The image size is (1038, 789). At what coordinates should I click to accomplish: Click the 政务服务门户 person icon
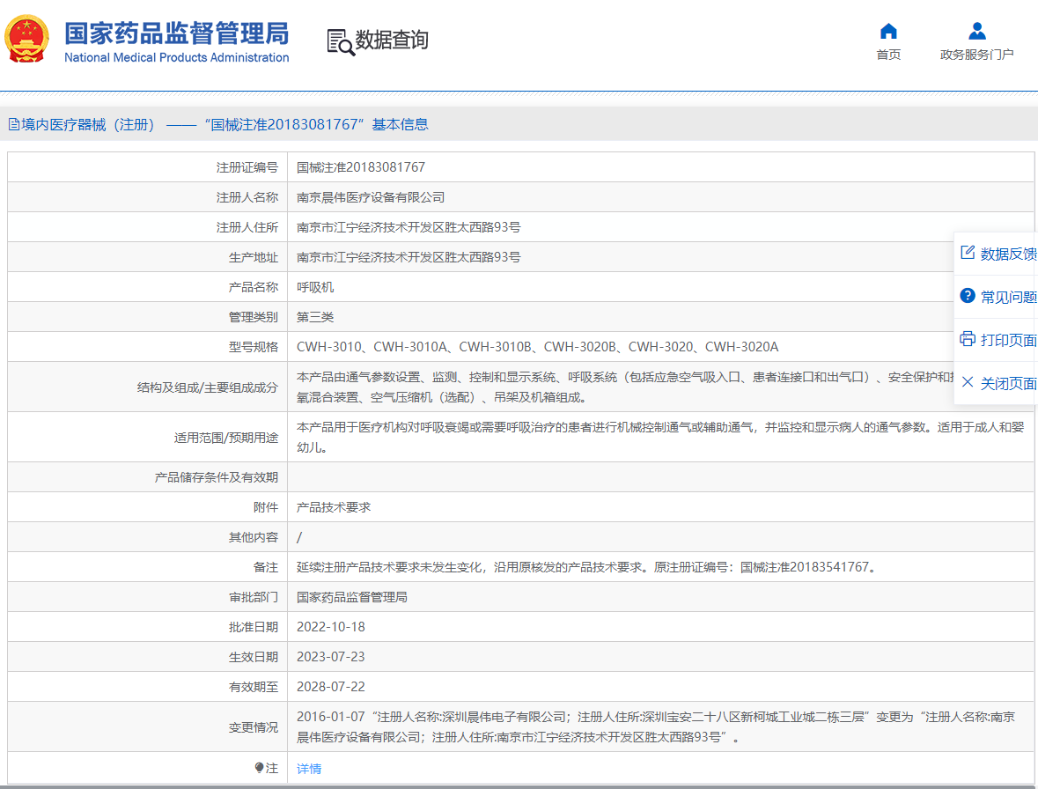977,32
